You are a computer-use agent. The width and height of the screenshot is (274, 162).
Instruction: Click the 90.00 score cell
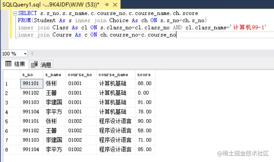[x=145, y=121]
